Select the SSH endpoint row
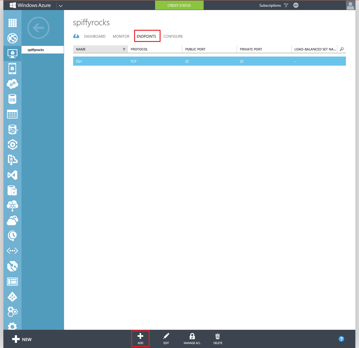Image resolution: width=359 pixels, height=348 pixels. click(x=209, y=61)
